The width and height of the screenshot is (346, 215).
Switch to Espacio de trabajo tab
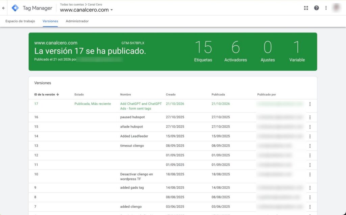point(20,21)
